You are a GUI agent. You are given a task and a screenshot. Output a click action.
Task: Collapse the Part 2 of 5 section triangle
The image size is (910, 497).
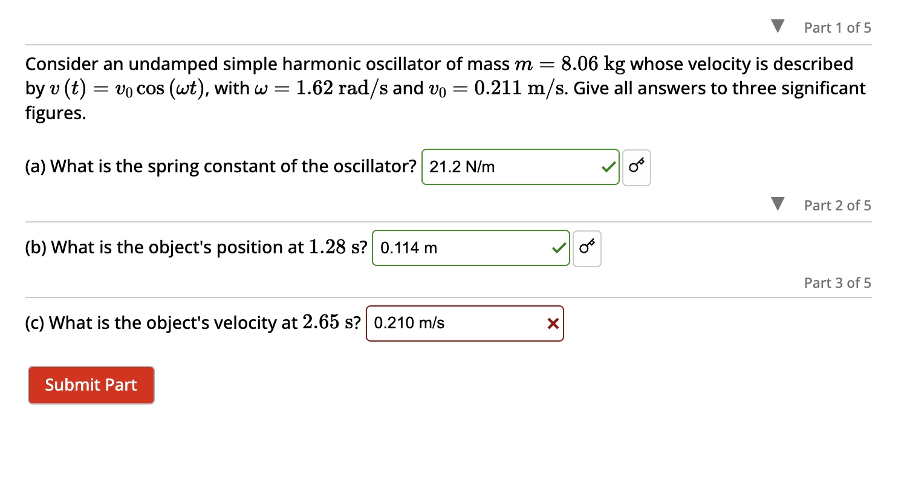(777, 204)
